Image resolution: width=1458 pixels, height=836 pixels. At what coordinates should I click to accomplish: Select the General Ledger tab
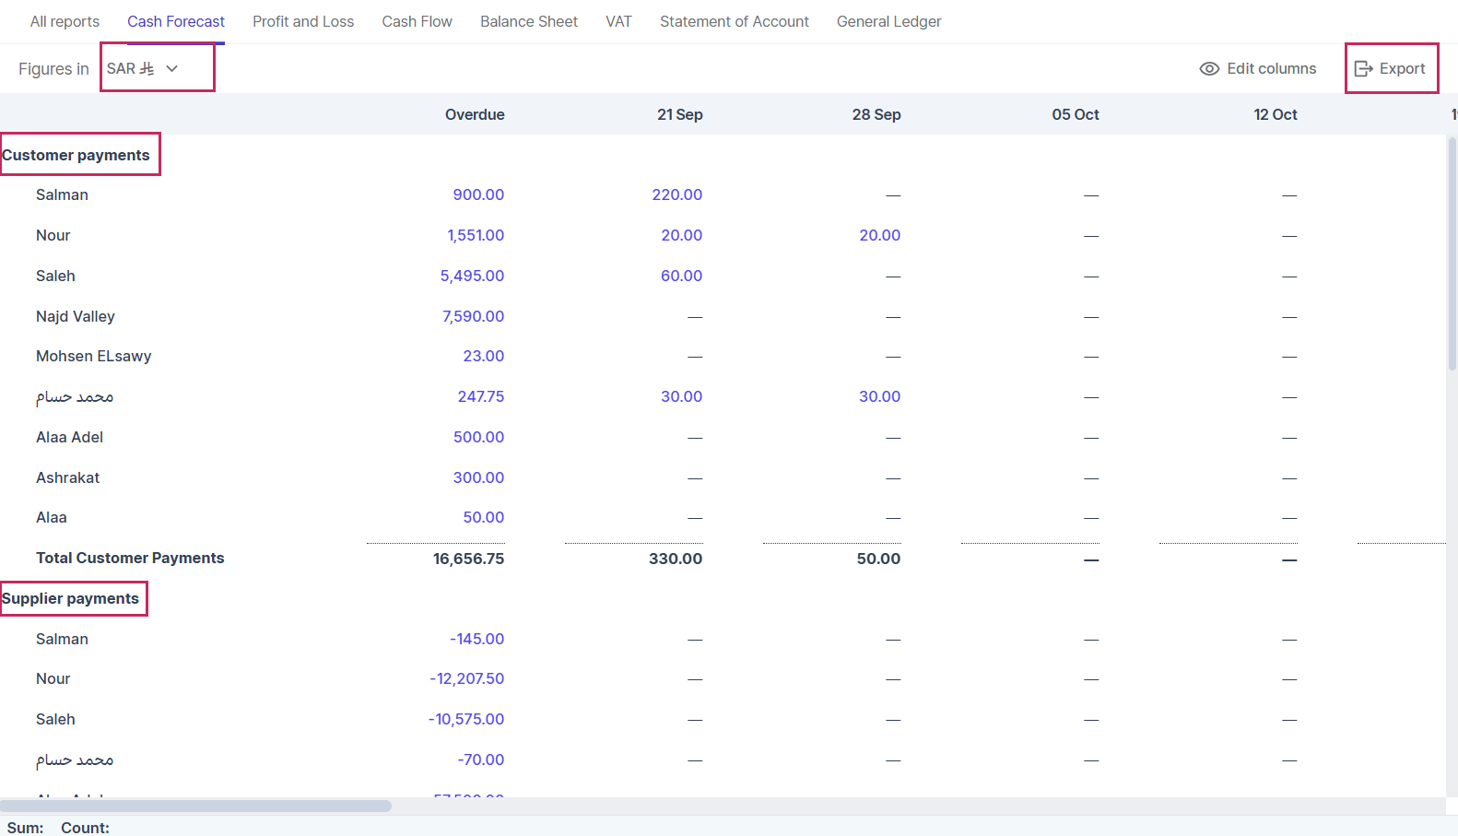(x=888, y=21)
